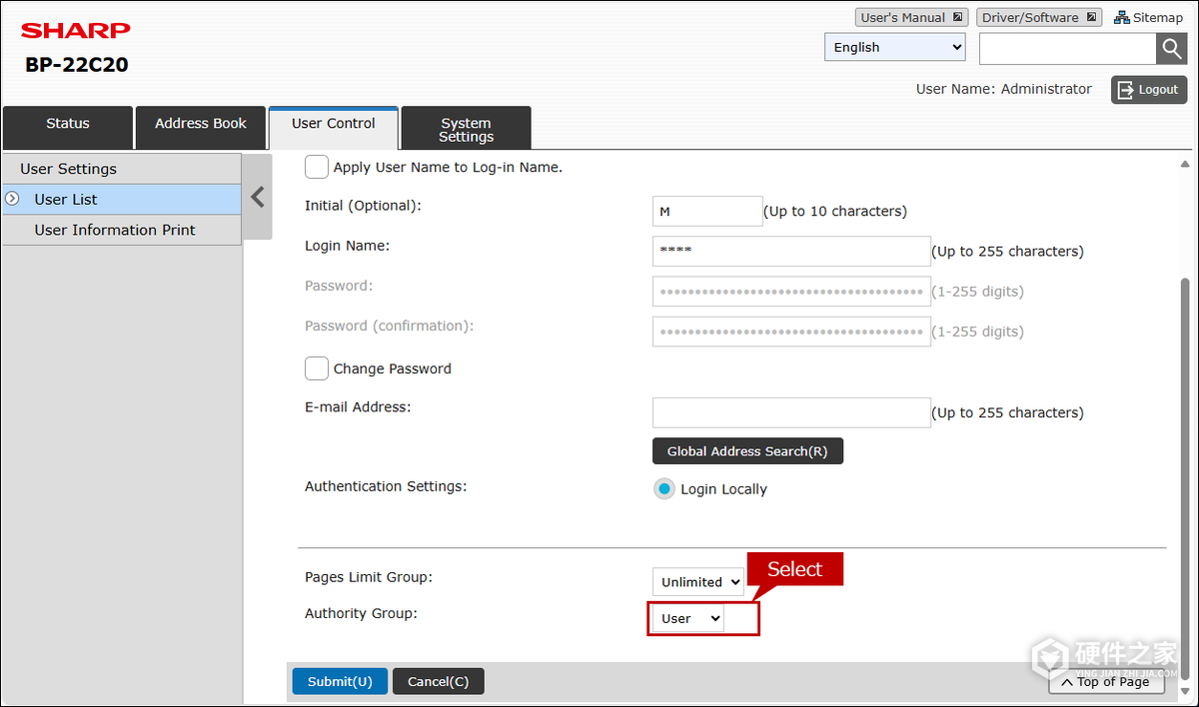Viewport: 1199px width, 707px height.
Task: Open the Authority Group dropdown
Action: 688,618
